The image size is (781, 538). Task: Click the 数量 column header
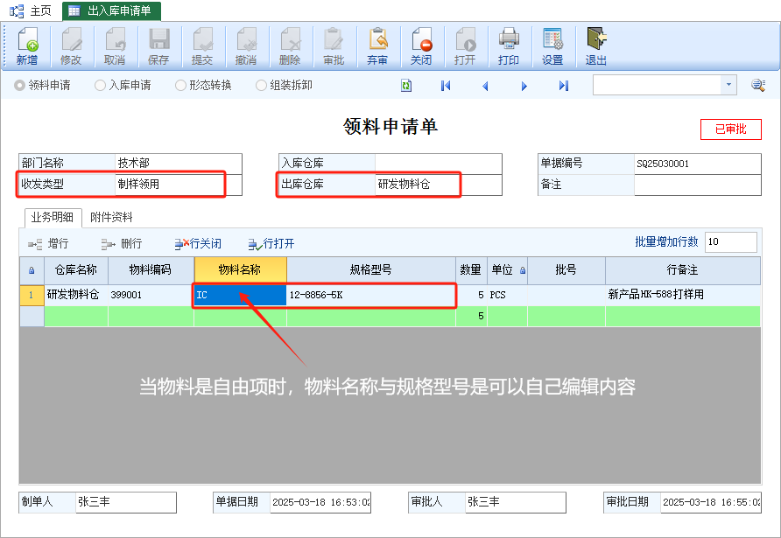[471, 269]
